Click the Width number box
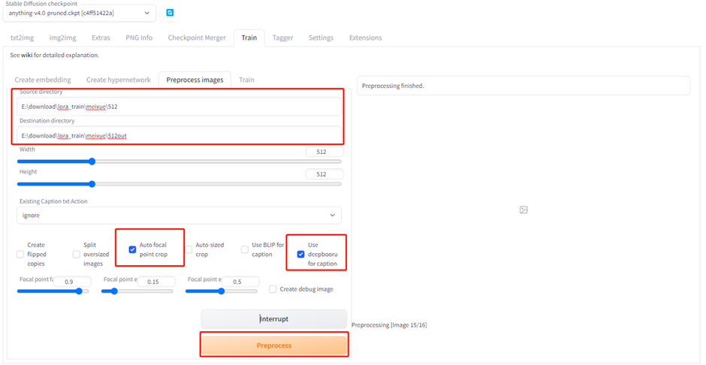The height and width of the screenshot is (365, 706). (x=324, y=152)
